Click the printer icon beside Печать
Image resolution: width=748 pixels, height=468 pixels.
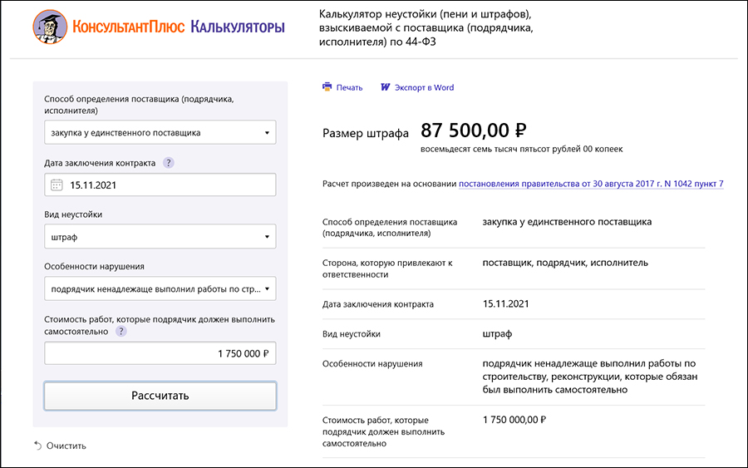pos(327,87)
